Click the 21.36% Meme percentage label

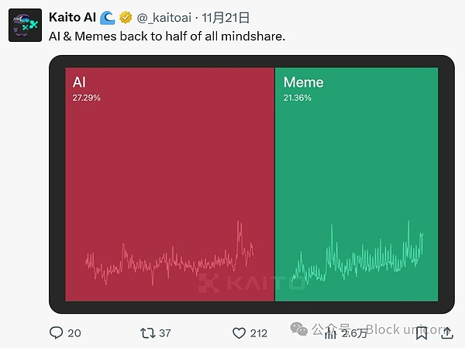tap(298, 98)
